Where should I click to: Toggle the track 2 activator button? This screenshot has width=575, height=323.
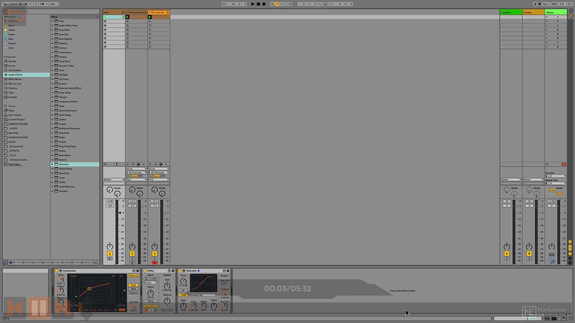click(132, 254)
